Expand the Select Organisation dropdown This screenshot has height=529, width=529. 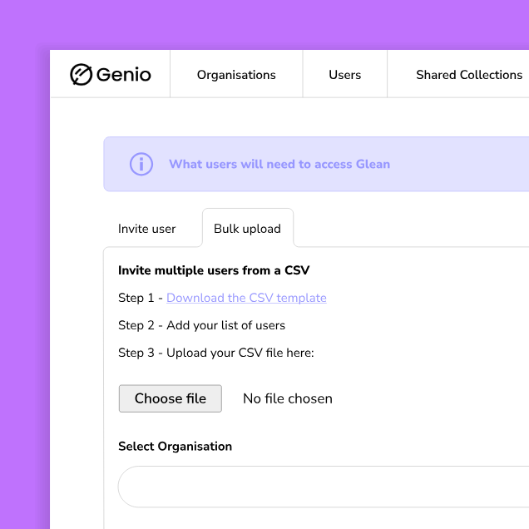(x=324, y=487)
